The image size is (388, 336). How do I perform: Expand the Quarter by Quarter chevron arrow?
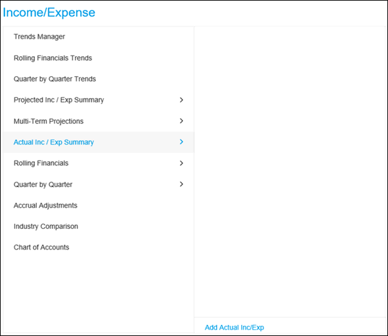pyautogui.click(x=181, y=184)
